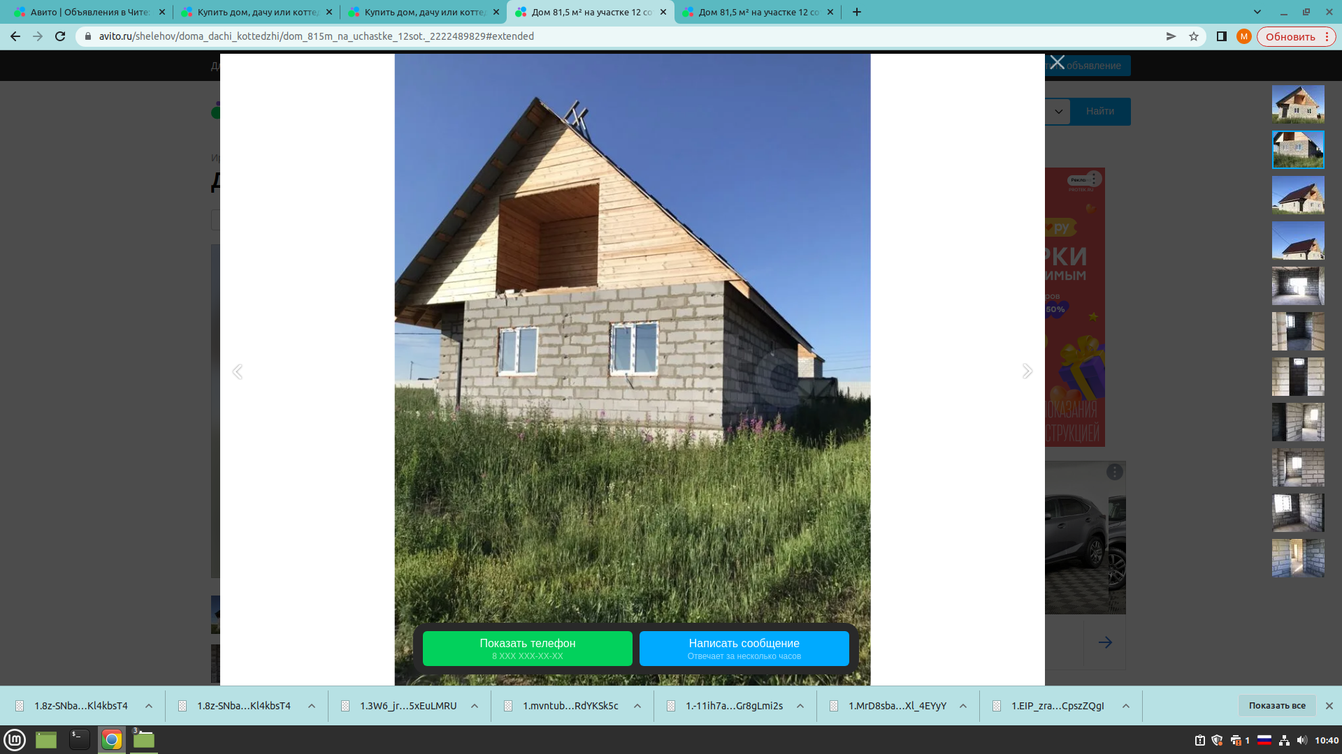1342x754 pixels.
Task: Open the terminal from the taskbar
Action: pos(79,739)
